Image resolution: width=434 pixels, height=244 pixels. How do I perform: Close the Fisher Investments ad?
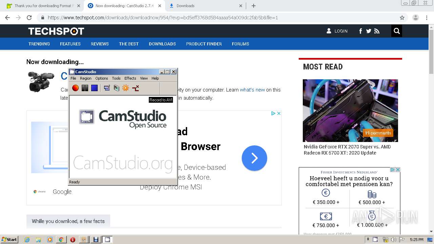(398, 169)
